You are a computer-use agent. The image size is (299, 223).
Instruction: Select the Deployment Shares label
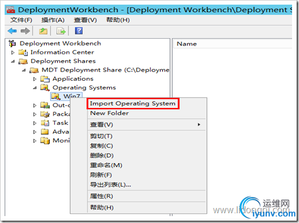point(63,61)
